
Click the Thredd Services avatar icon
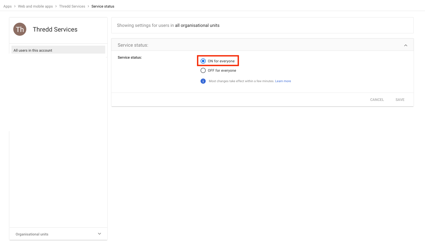click(20, 29)
